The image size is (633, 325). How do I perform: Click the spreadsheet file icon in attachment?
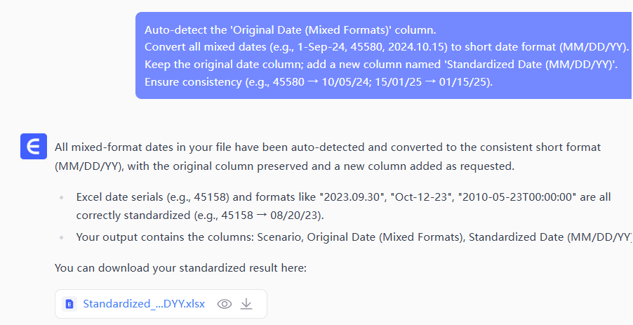click(x=69, y=304)
